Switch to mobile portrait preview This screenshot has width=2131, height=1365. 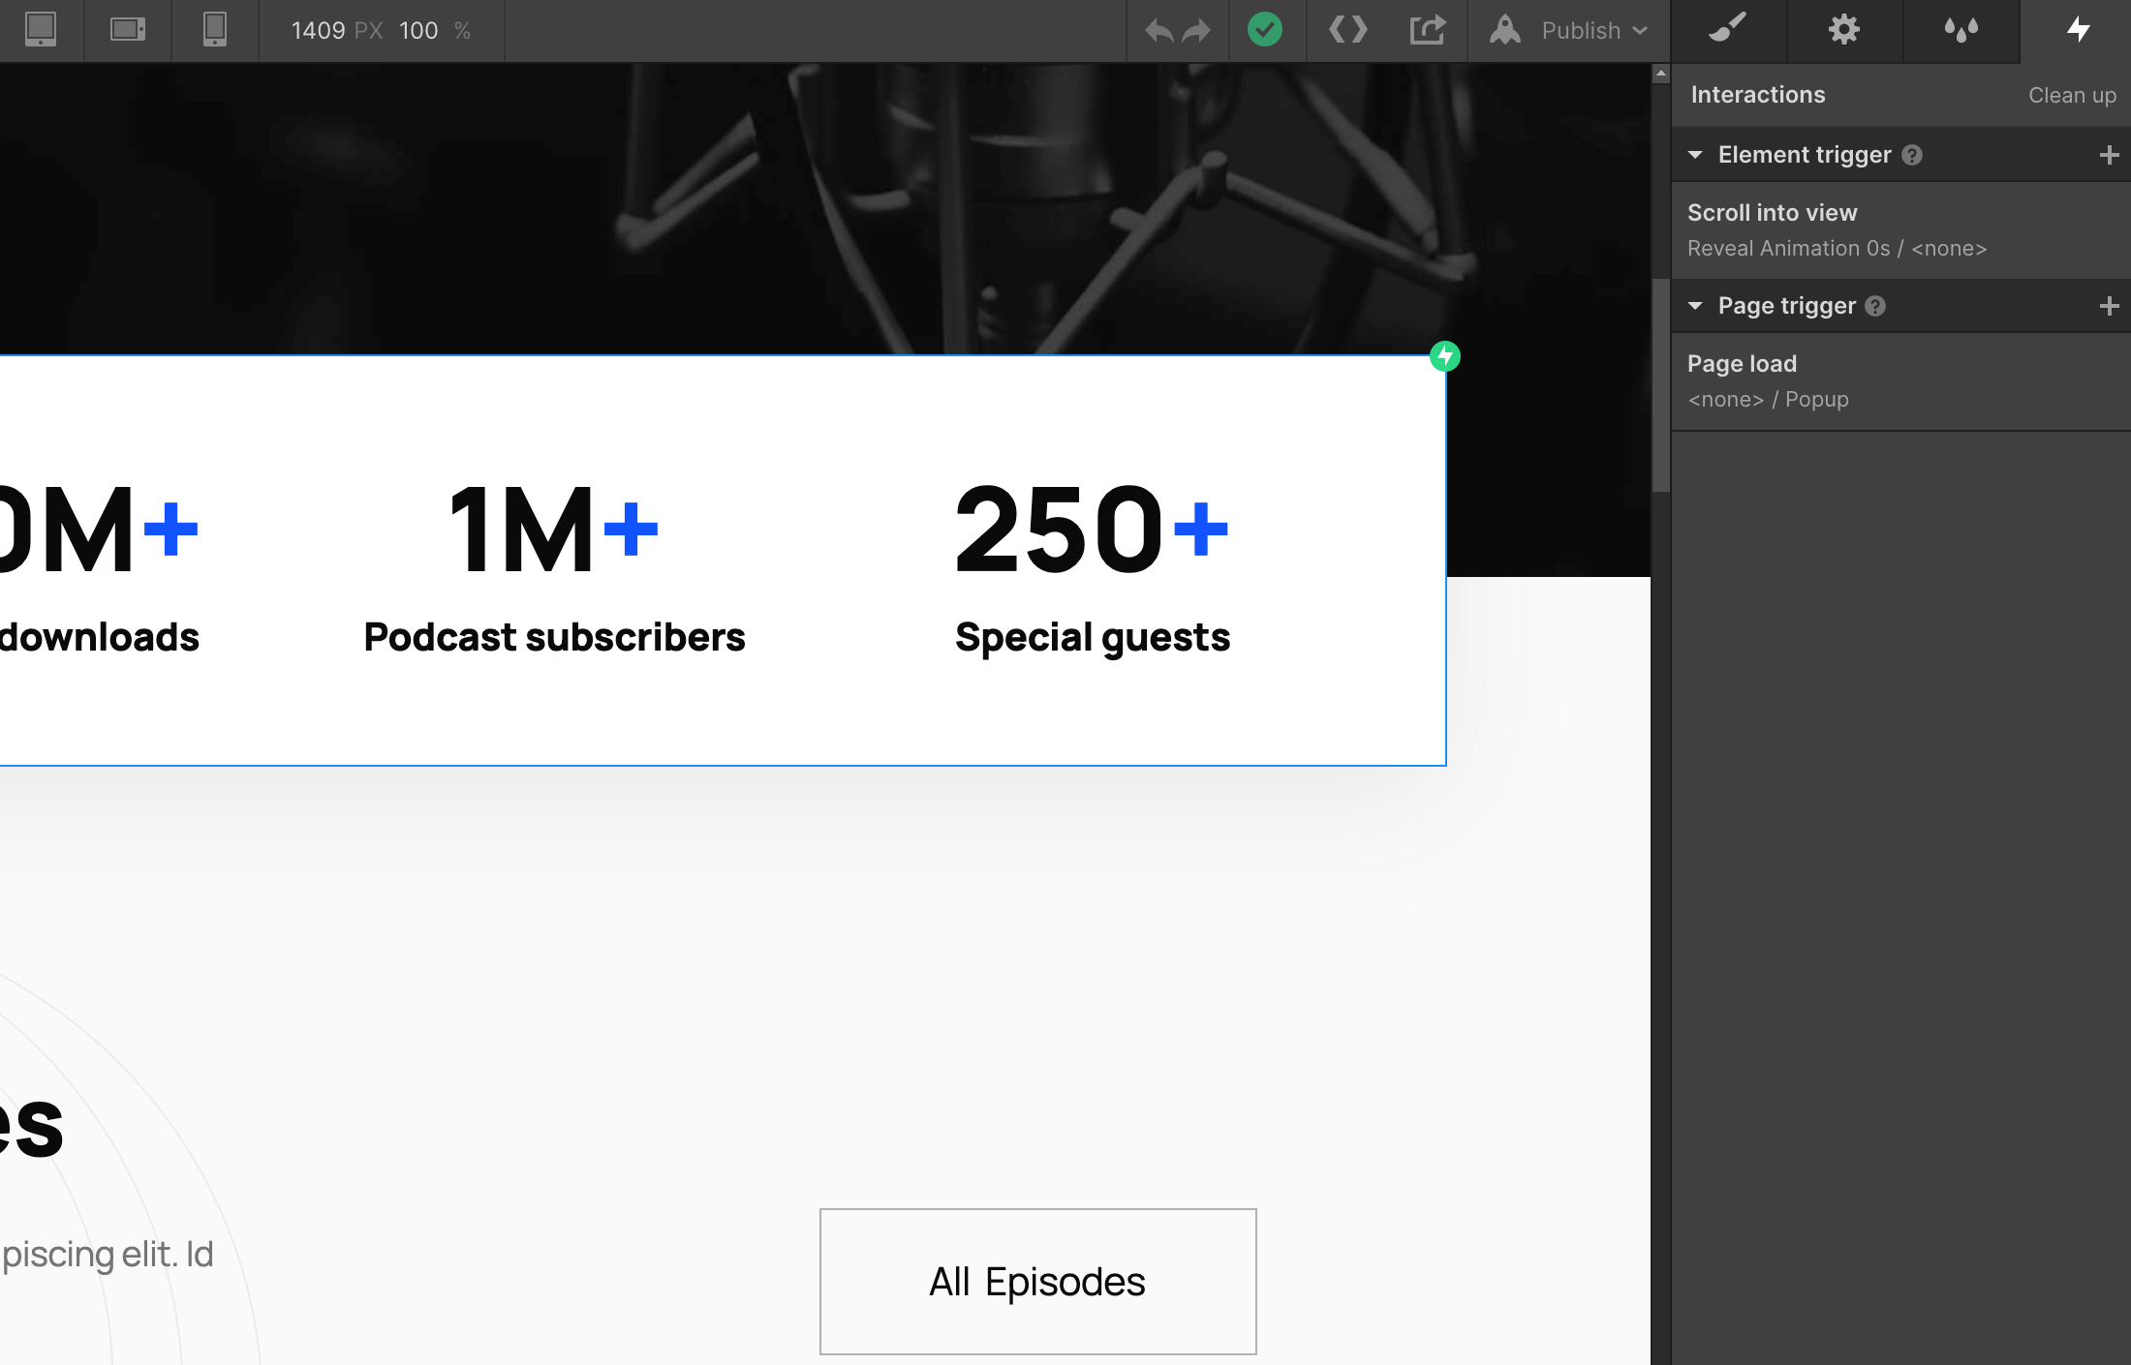click(x=214, y=30)
